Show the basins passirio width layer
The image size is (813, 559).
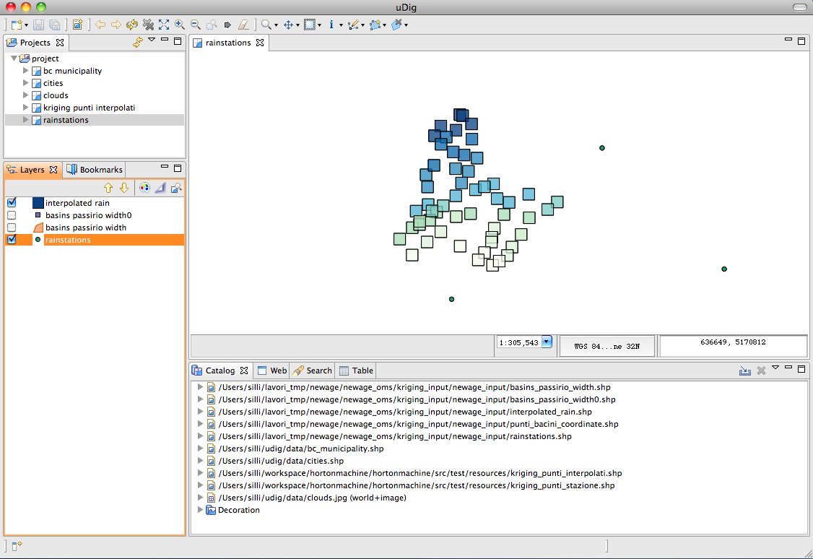tap(12, 227)
